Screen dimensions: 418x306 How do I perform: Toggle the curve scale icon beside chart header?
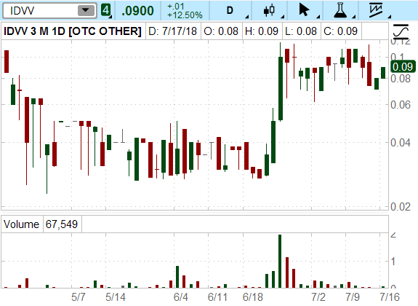pos(401,31)
